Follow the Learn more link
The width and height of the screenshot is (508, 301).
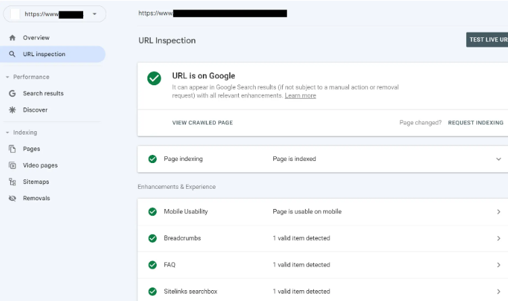[x=300, y=96]
